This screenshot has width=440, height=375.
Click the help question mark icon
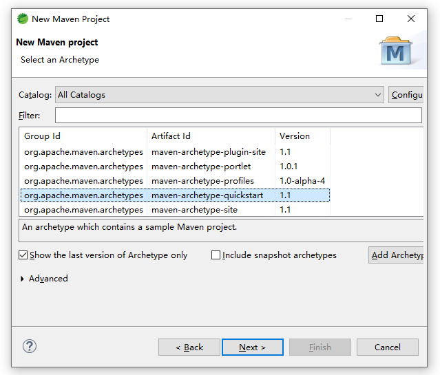(x=30, y=346)
